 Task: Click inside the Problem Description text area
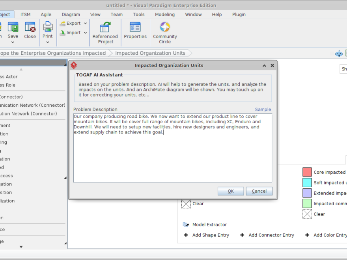(172, 158)
